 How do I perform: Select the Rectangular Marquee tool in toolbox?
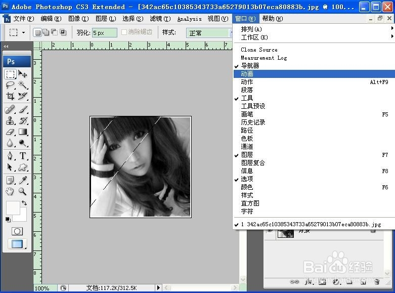coord(10,74)
